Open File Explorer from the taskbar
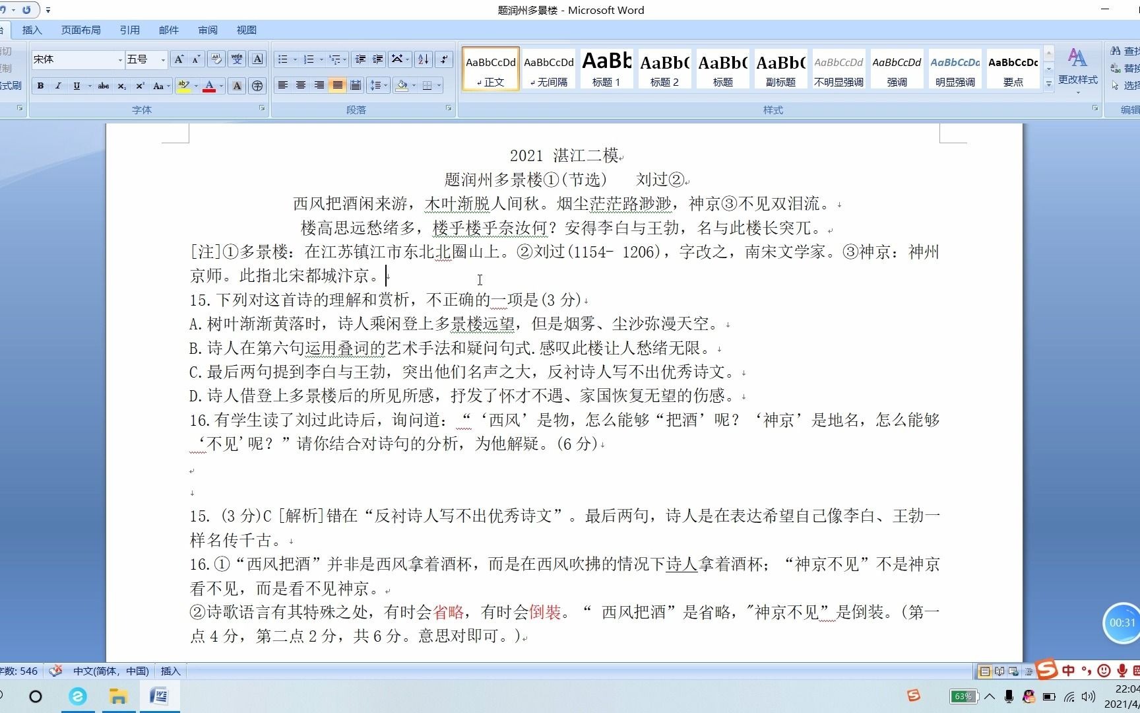 (x=118, y=696)
